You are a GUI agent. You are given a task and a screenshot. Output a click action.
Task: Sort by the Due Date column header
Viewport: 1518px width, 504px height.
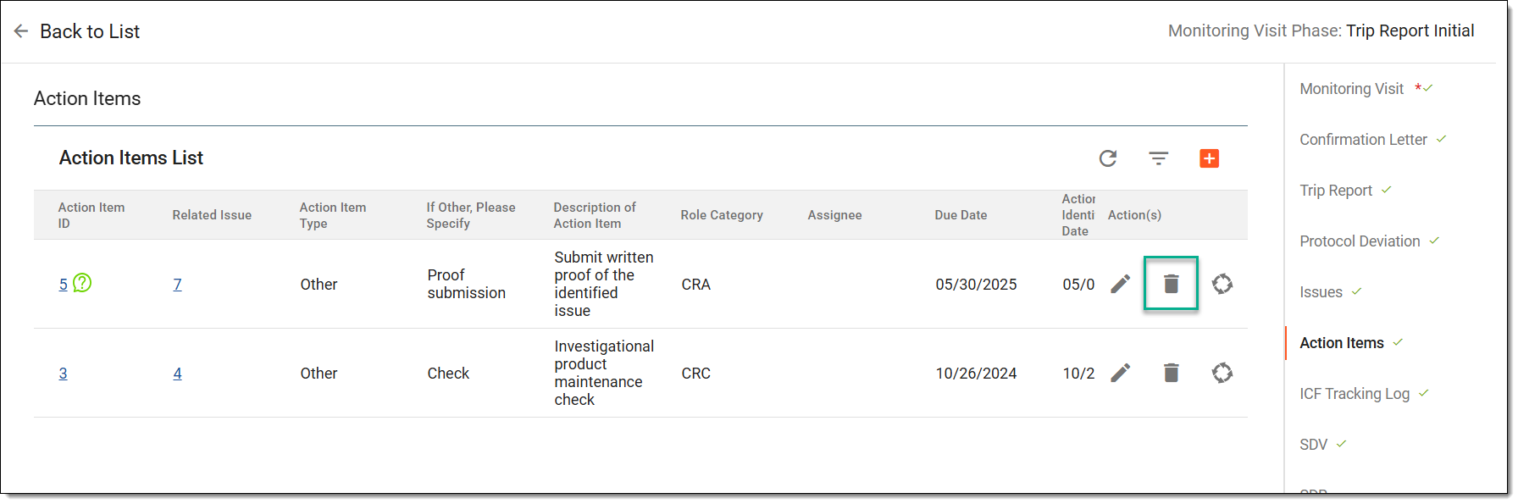(961, 215)
